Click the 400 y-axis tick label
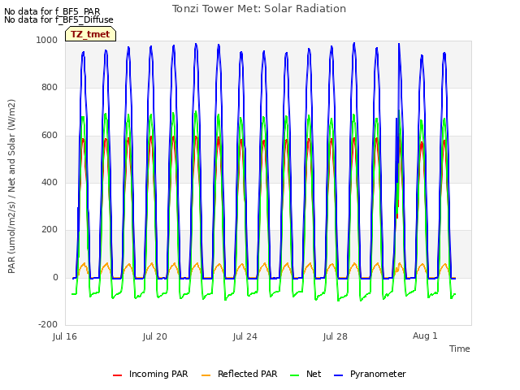The width and height of the screenshot is (520, 390). pos(50,182)
